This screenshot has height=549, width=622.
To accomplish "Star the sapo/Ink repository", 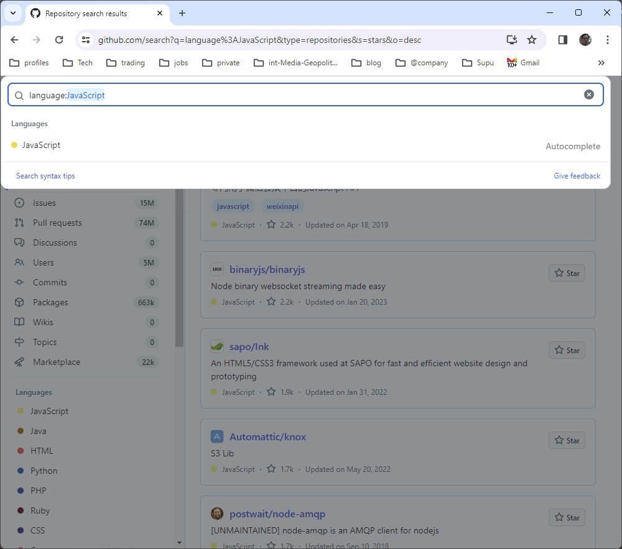I will point(567,351).
